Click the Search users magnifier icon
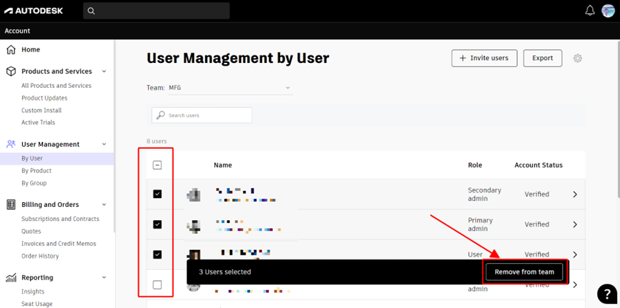The image size is (620, 308). (x=161, y=116)
